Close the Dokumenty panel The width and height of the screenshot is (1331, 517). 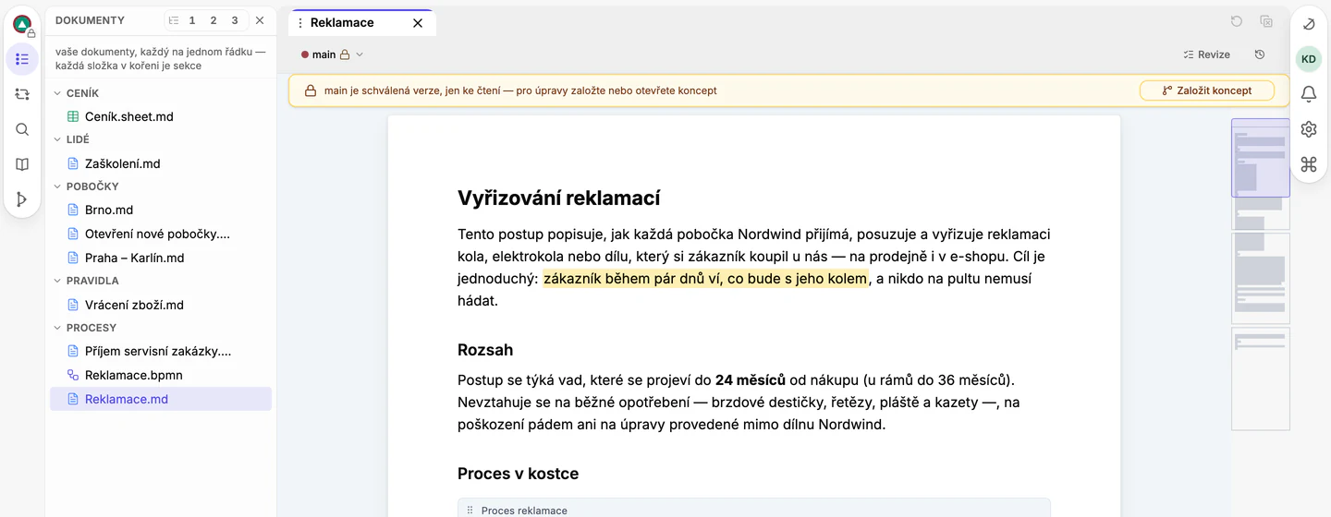260,20
